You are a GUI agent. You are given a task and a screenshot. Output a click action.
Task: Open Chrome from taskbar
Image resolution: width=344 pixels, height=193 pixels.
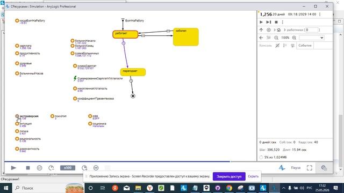[x=229, y=188]
